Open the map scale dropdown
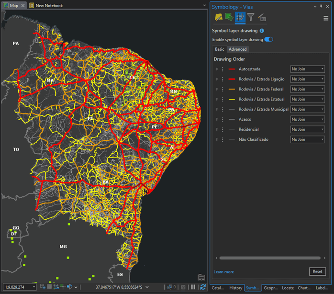The width and height of the screenshot is (334, 294). pyautogui.click(x=33, y=287)
